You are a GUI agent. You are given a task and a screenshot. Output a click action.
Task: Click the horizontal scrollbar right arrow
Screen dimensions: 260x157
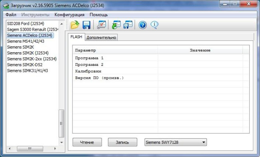pyautogui.click(x=55, y=149)
